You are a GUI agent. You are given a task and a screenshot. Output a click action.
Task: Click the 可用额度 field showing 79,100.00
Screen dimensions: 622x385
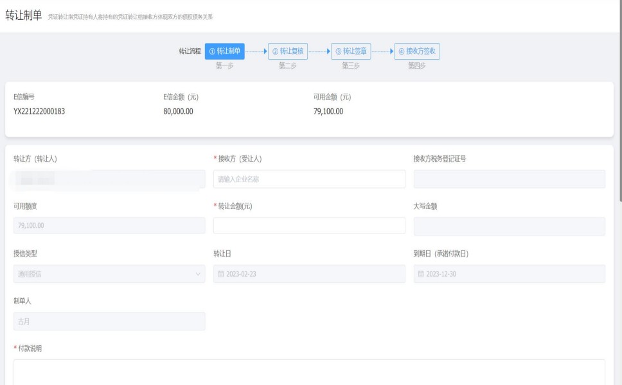click(109, 226)
